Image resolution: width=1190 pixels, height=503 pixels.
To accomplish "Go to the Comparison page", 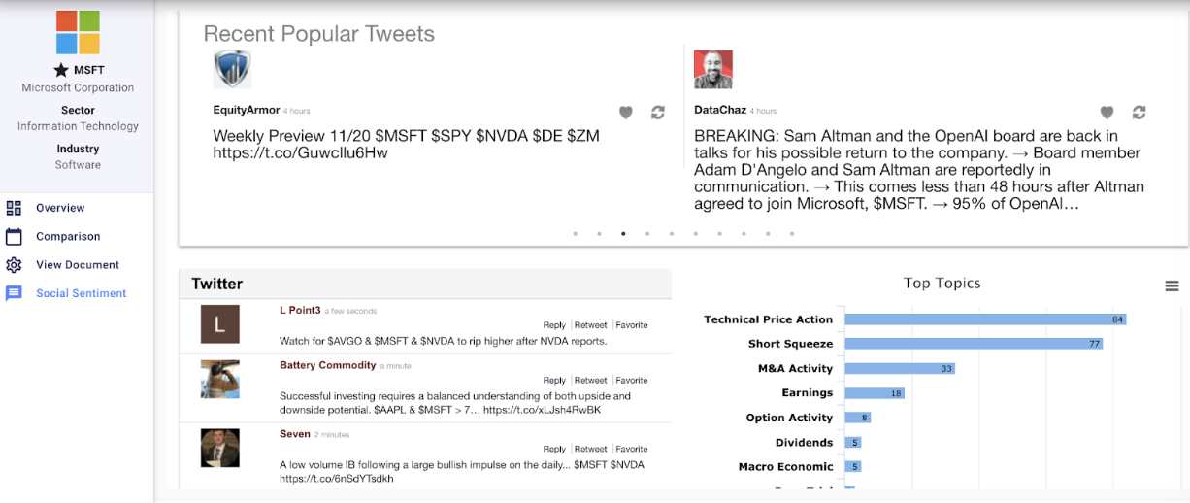I will [68, 236].
